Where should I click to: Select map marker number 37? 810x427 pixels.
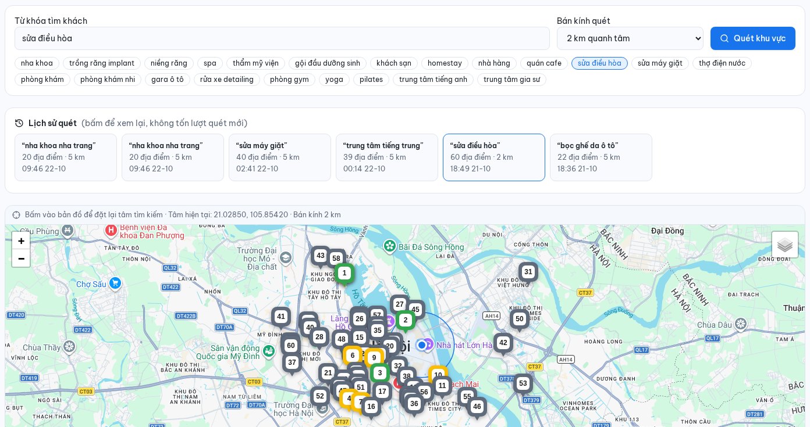292,363
